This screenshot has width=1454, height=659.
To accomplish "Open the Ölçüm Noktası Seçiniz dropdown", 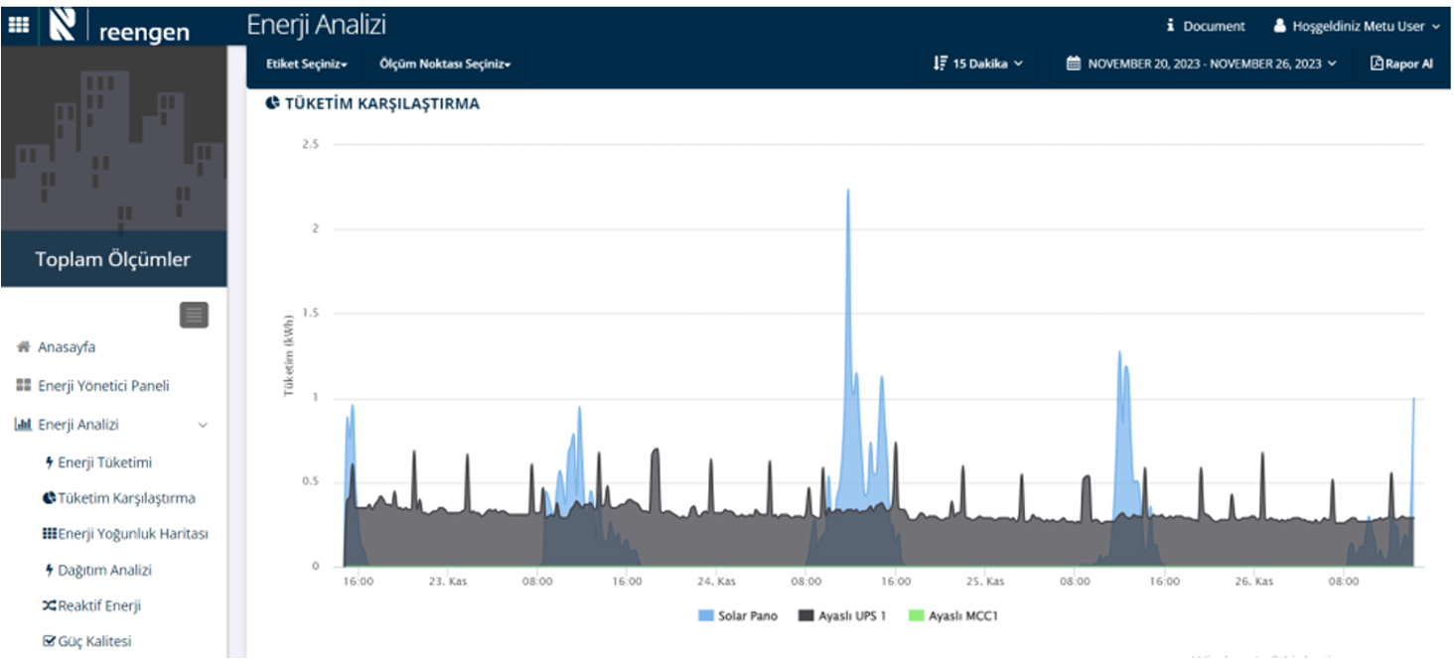I will point(444,64).
